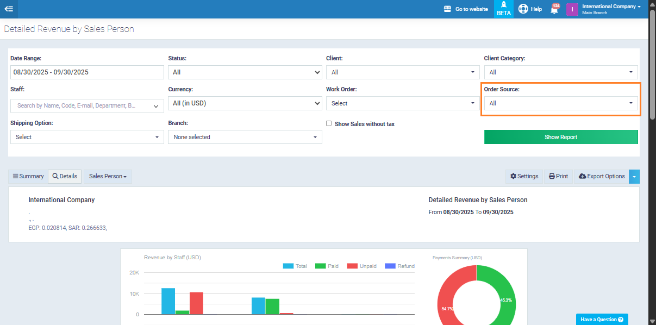This screenshot has height=325, width=656.
Task: Click the back arrow menu icon
Action: 9,9
